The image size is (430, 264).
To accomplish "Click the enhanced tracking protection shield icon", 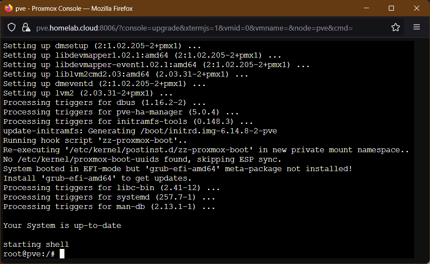I will pyautogui.click(x=12, y=27).
